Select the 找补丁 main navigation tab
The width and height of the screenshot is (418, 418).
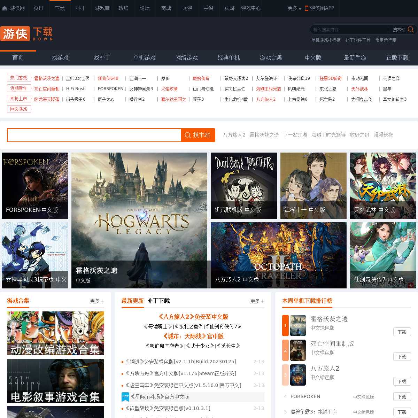[102, 57]
